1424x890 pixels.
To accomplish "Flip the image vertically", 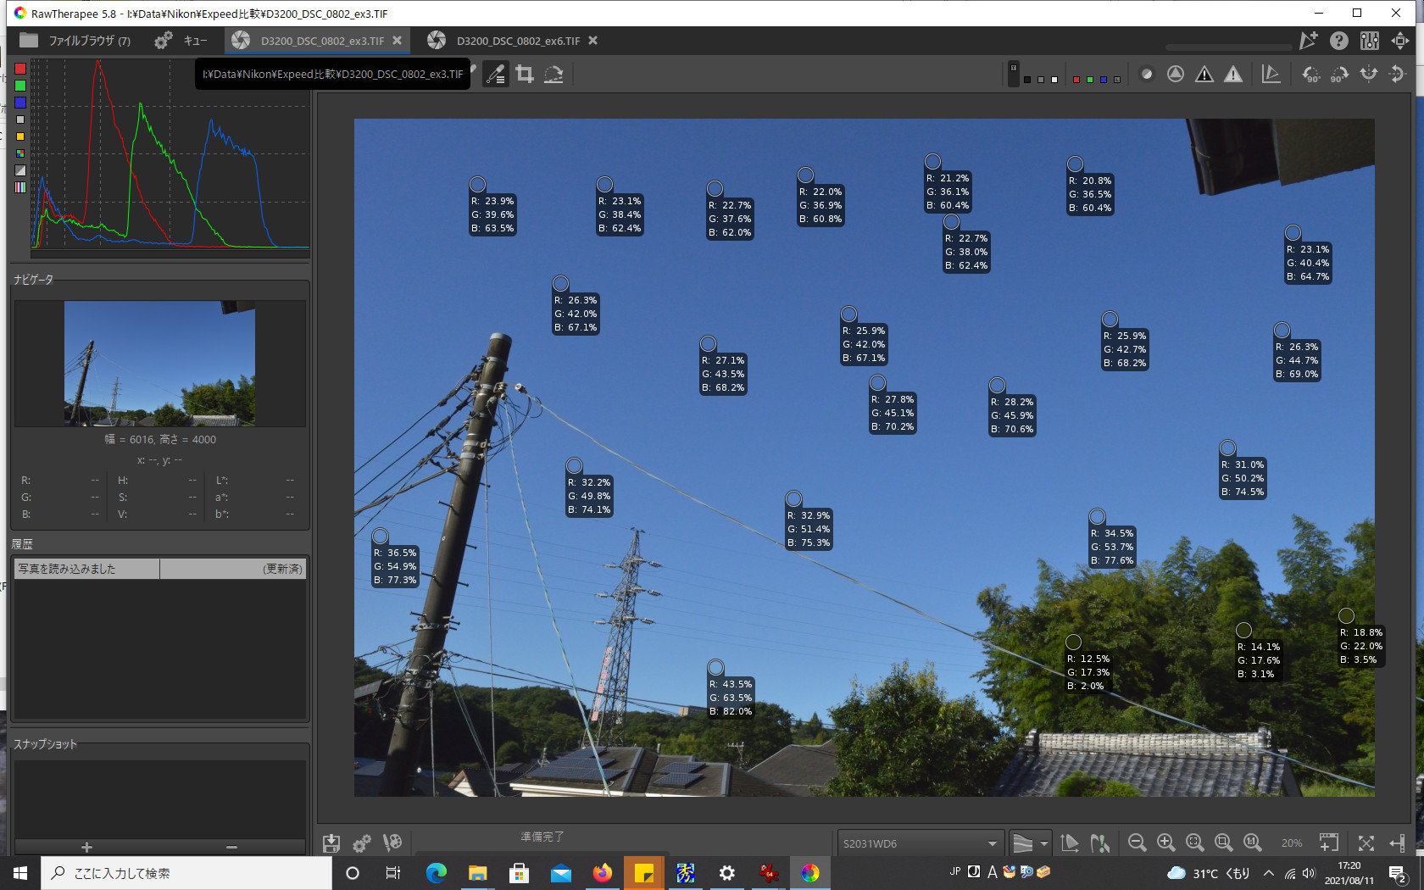I will [1397, 75].
